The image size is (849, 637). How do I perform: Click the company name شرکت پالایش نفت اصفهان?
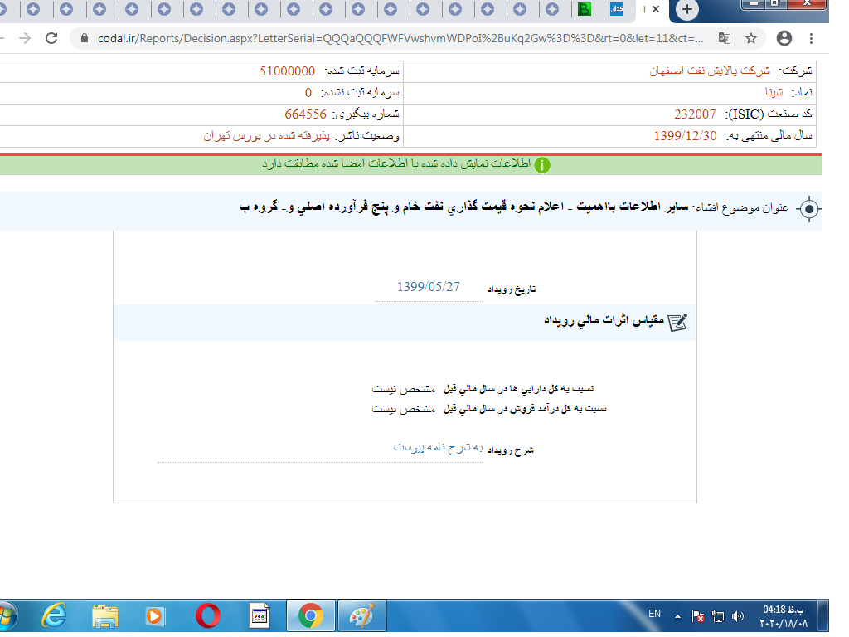click(710, 71)
